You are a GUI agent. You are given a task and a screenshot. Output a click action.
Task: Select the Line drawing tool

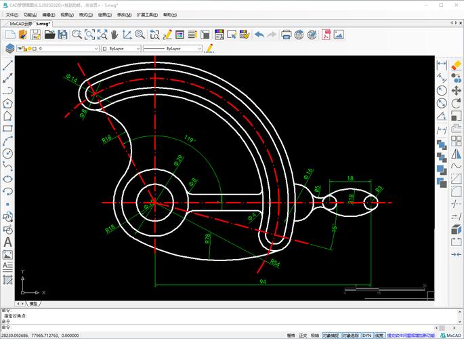[x=7, y=65]
